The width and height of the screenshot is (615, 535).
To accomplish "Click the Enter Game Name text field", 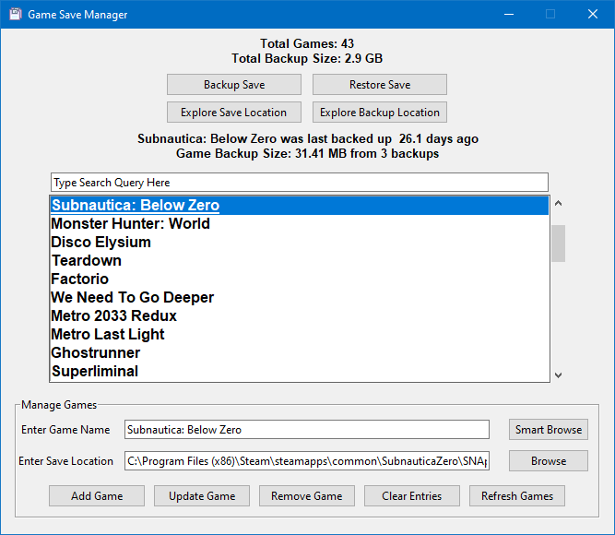I will click(307, 430).
